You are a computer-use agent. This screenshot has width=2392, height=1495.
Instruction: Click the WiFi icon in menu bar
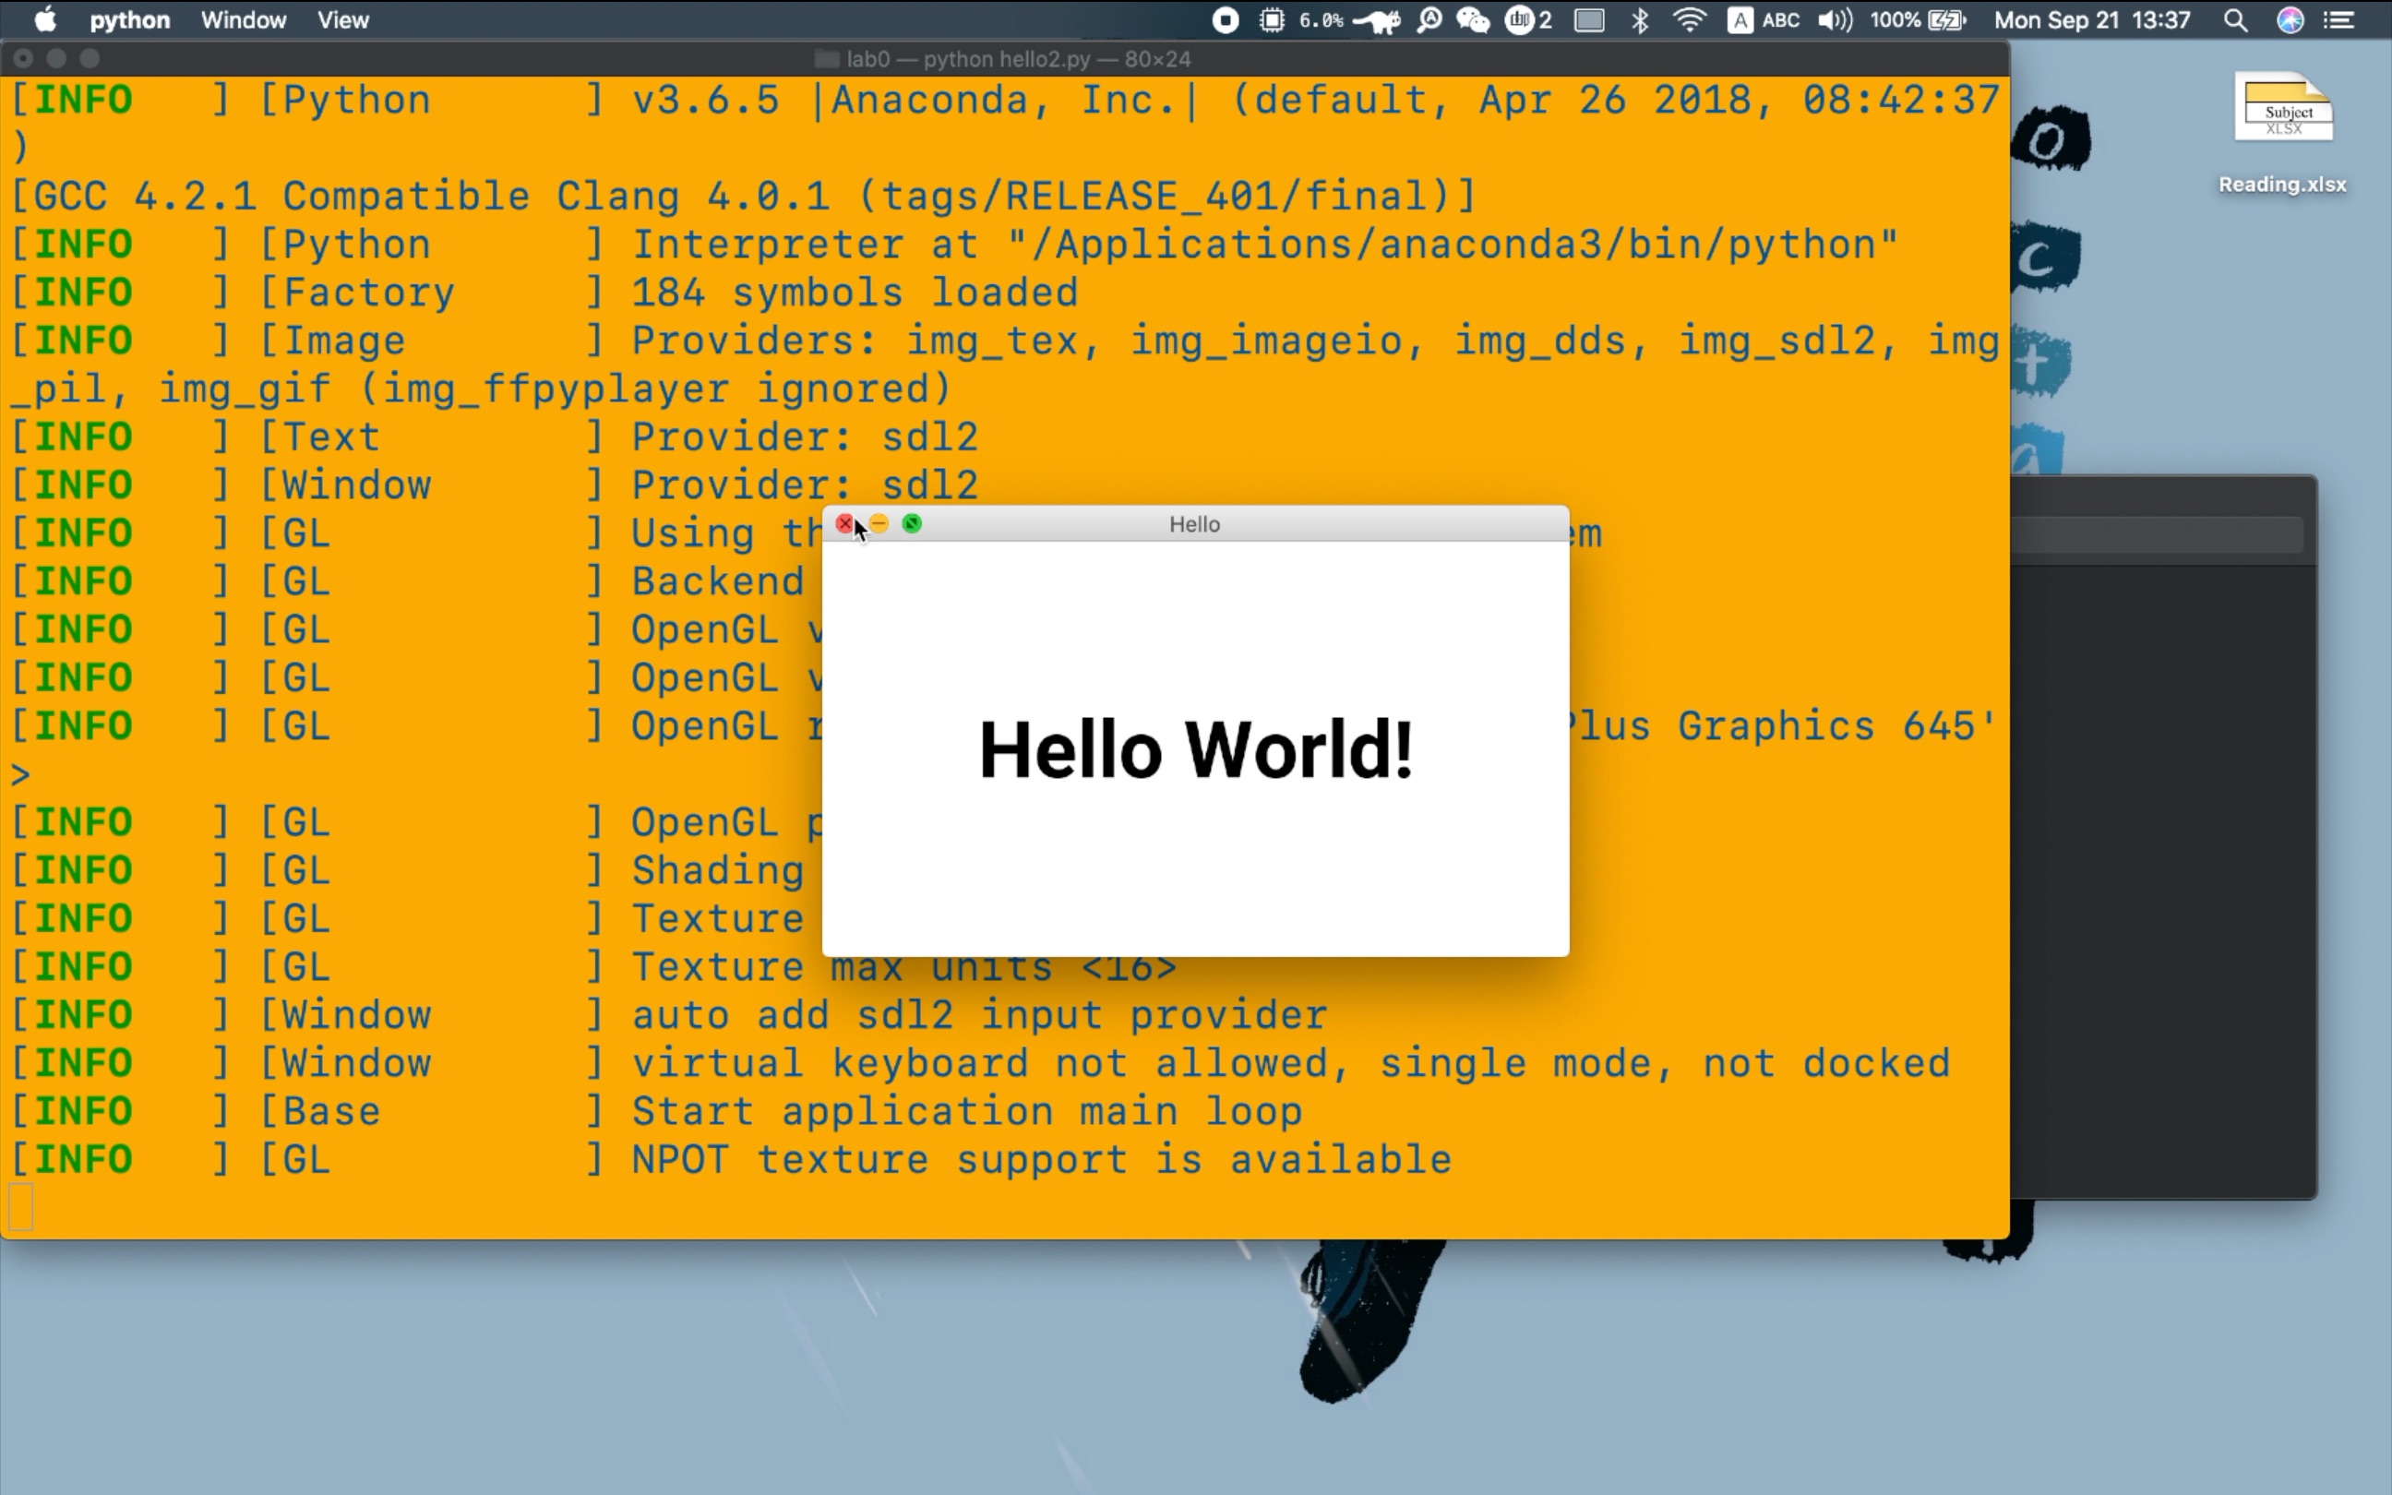pyautogui.click(x=1690, y=20)
